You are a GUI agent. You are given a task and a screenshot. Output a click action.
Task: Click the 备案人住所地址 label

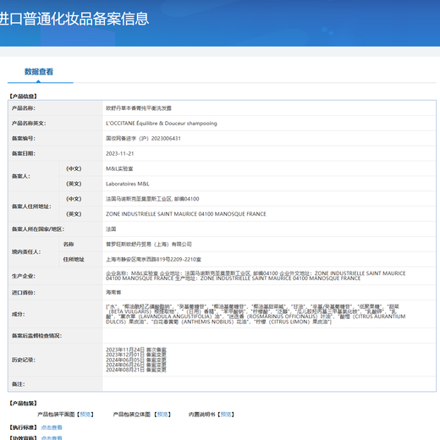click(x=31, y=206)
